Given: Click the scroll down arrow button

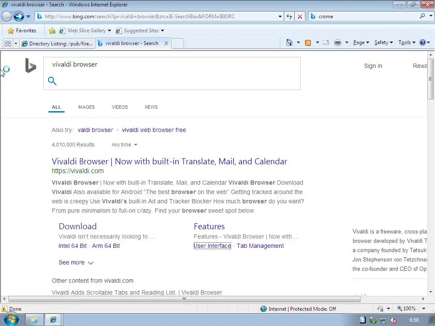Looking at the screenshot, I should click(x=430, y=292).
